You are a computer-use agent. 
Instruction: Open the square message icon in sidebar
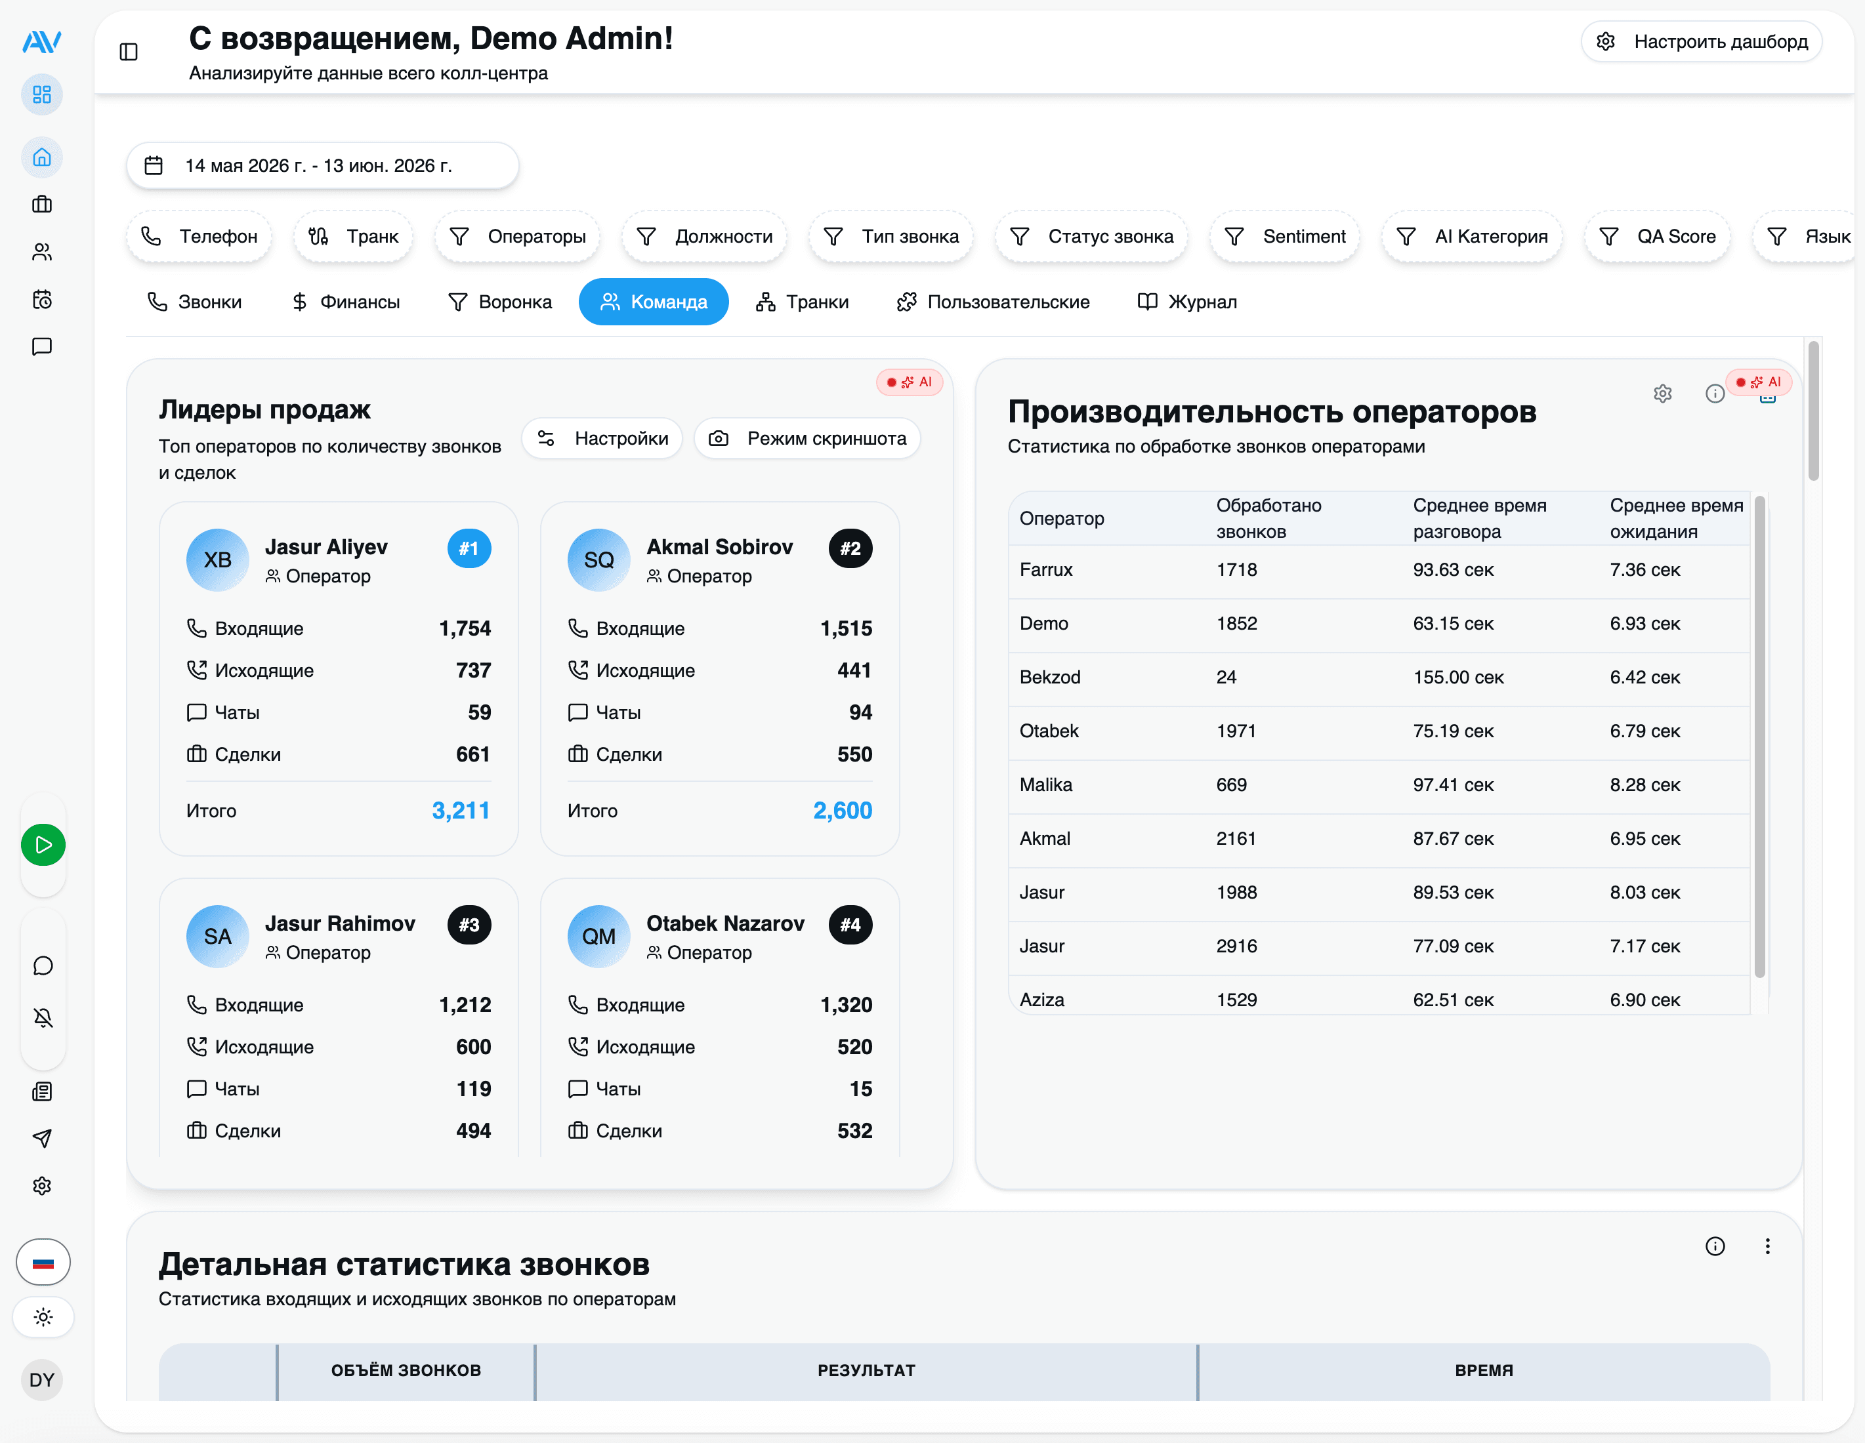click(x=42, y=346)
